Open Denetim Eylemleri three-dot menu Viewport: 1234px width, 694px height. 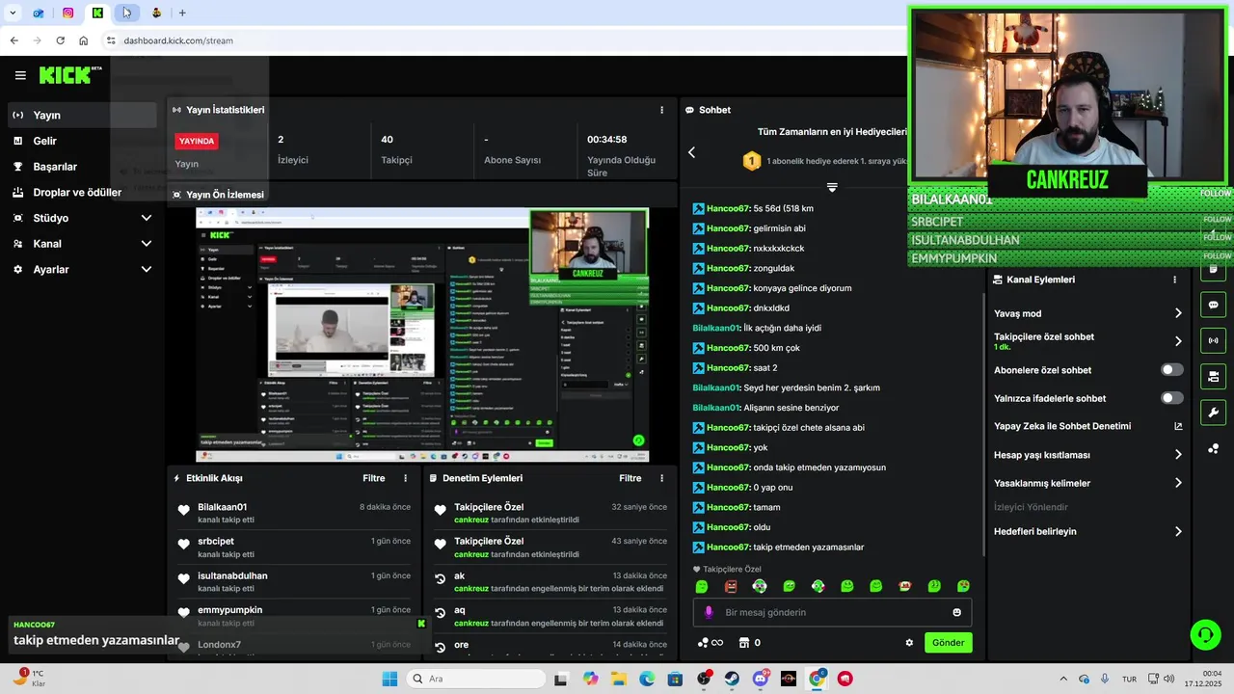[661, 478]
